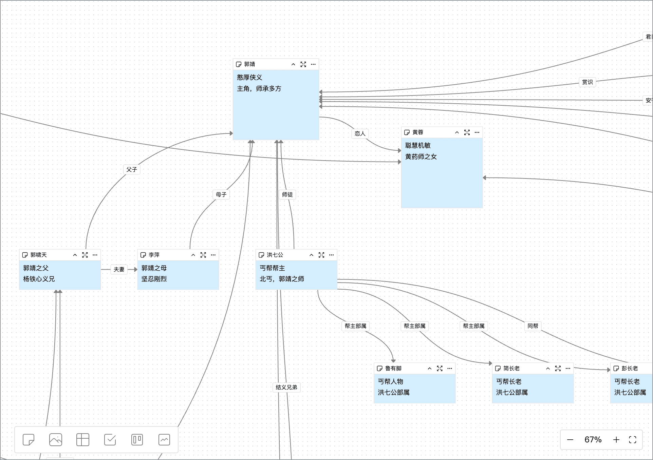Open more options on 郭啸天 card
This screenshot has width=653, height=460.
pos(95,255)
